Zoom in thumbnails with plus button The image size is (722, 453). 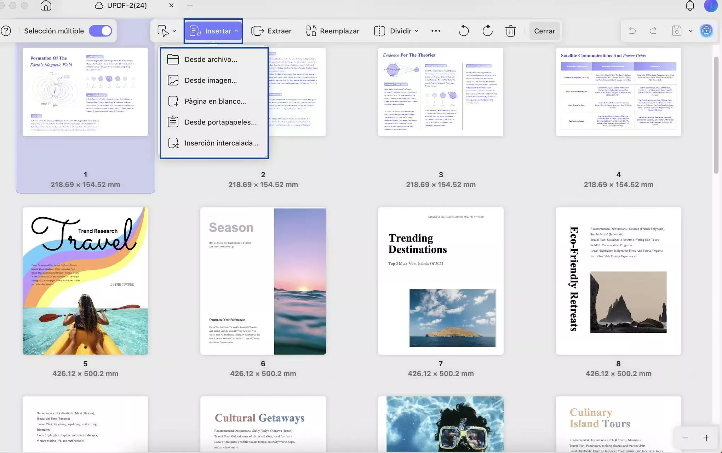point(706,438)
